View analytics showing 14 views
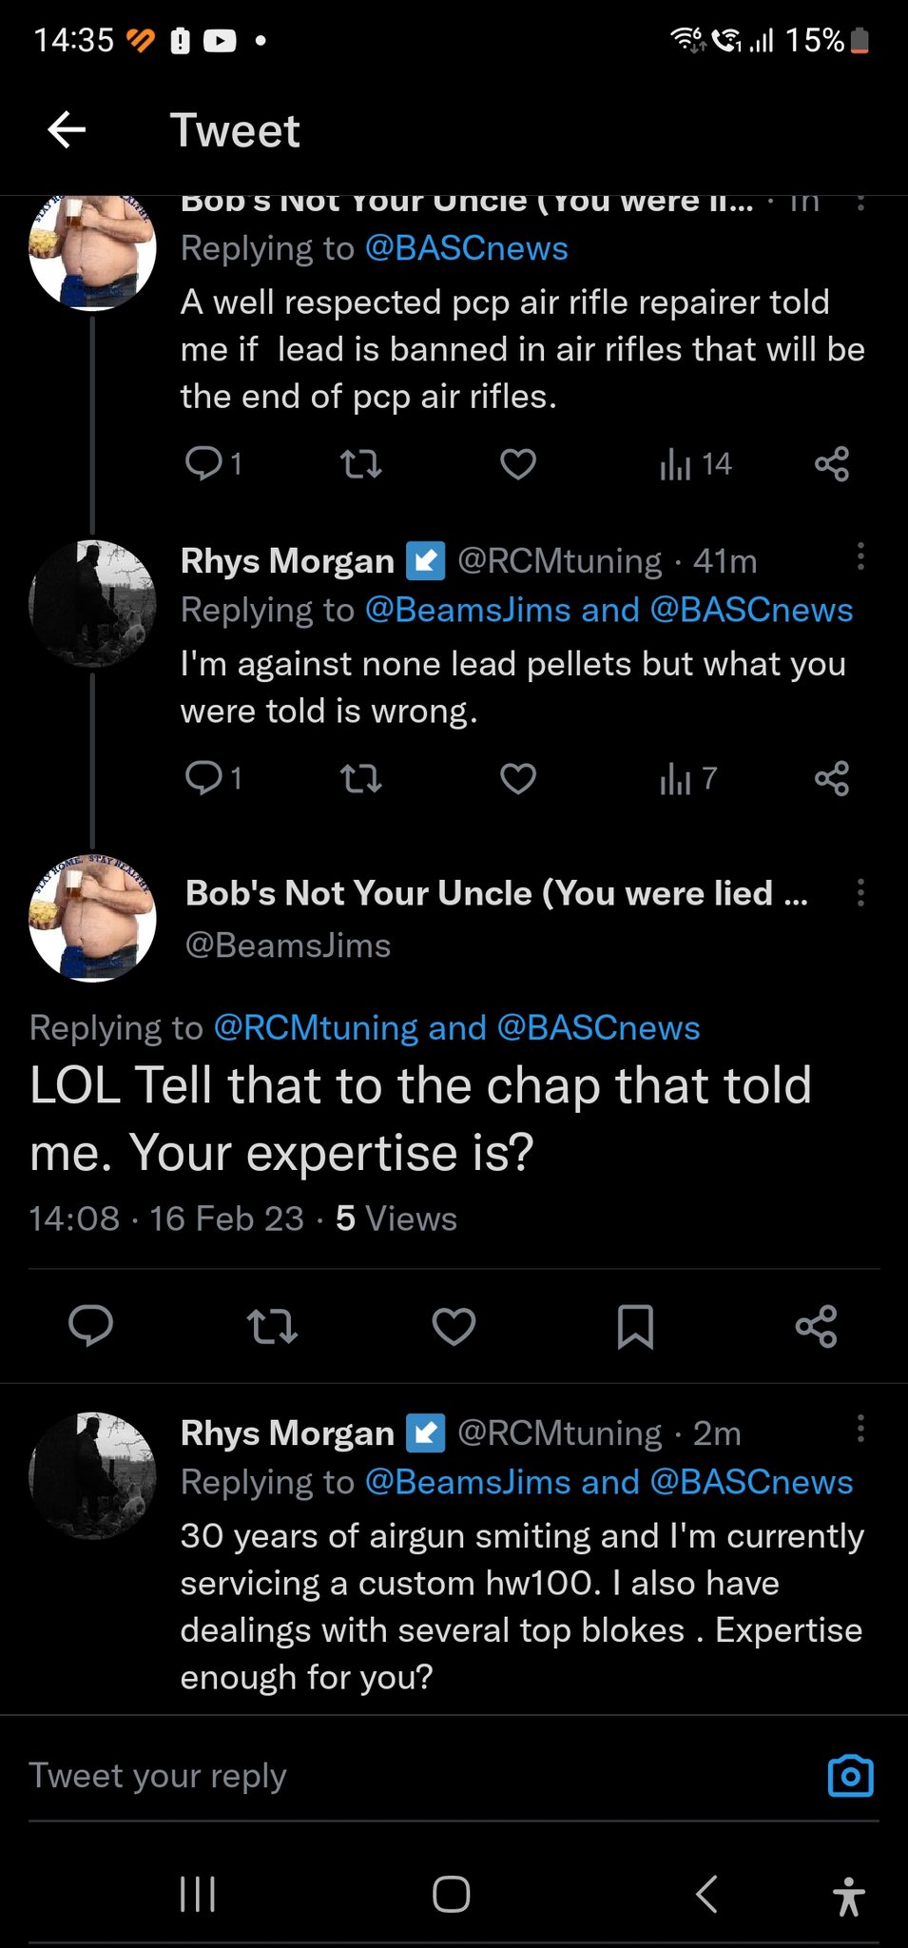Image resolution: width=908 pixels, height=1948 pixels. (x=695, y=464)
